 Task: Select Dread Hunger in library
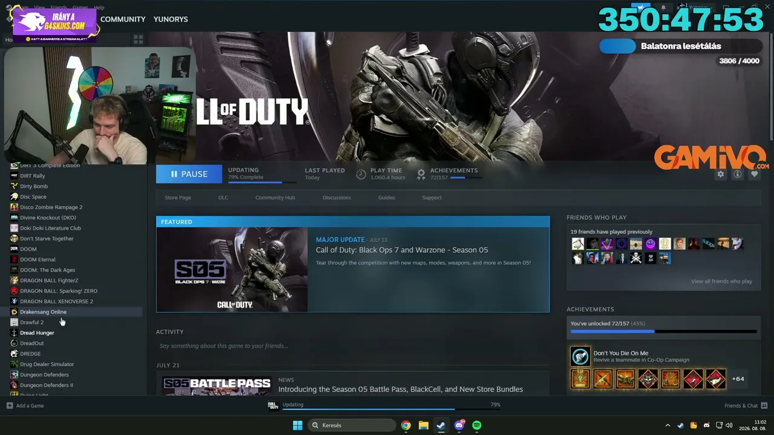(37, 333)
